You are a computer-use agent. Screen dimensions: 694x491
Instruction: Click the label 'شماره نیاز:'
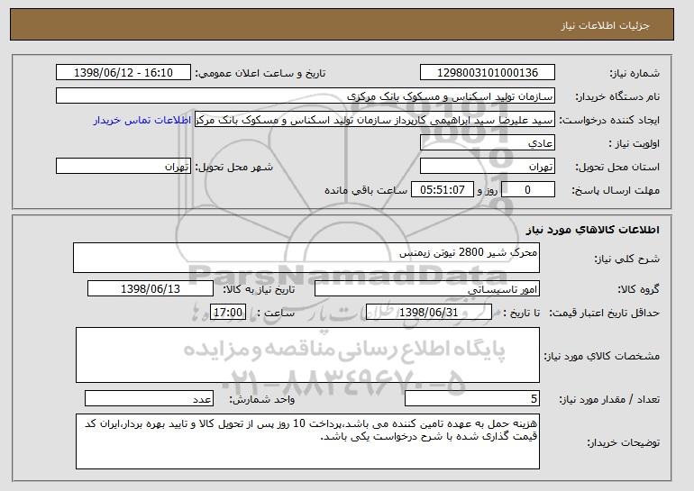coord(635,73)
